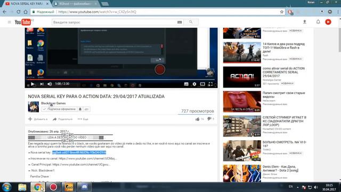Open the Add to playlist option
Screen dimensions: 341x192
coord(38,119)
